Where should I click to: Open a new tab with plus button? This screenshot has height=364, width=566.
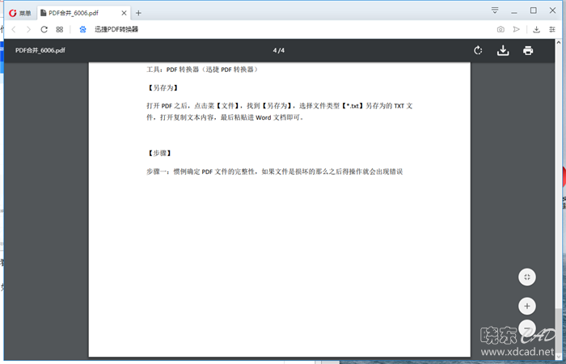[x=138, y=13]
